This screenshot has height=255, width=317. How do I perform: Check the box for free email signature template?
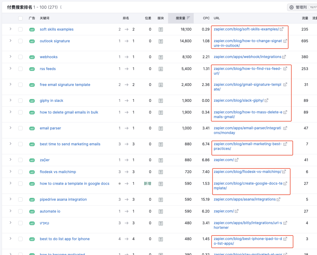click(21, 85)
